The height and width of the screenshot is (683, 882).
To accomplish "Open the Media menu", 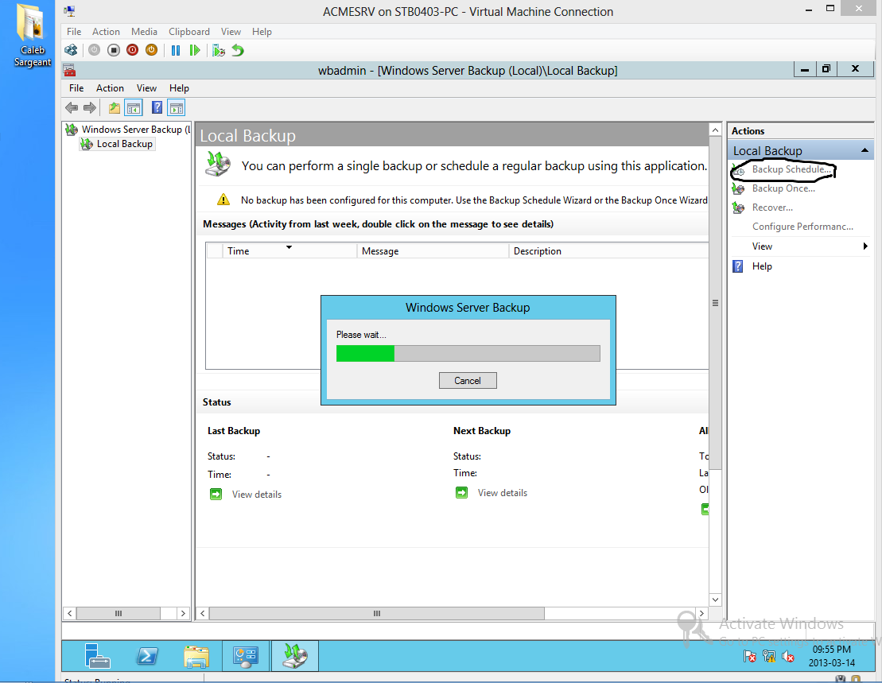I will point(144,32).
